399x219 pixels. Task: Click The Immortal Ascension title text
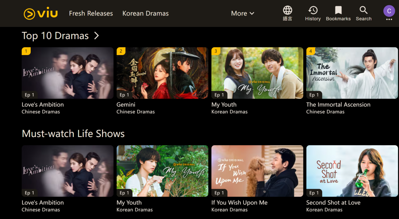[338, 105]
